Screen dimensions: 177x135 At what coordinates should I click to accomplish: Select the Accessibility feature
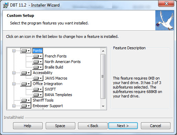click(43, 73)
